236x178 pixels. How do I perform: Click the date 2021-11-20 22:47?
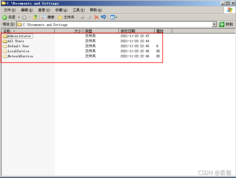tap(135, 36)
